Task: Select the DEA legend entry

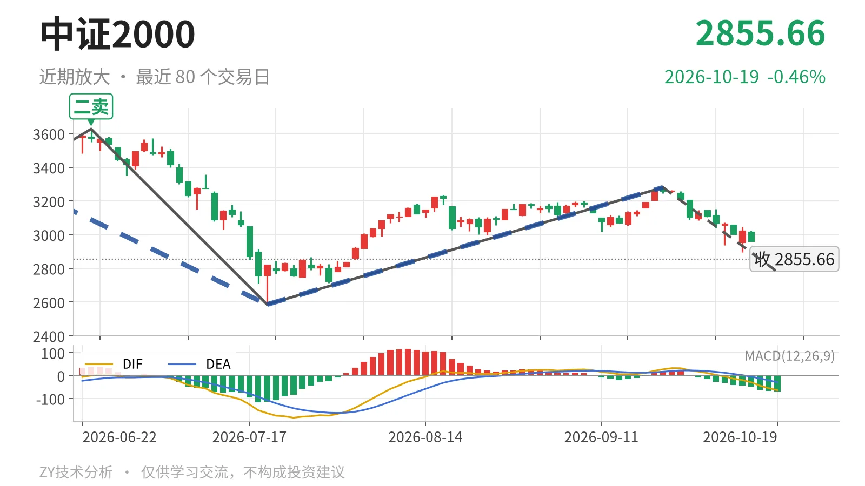Action: [200, 364]
